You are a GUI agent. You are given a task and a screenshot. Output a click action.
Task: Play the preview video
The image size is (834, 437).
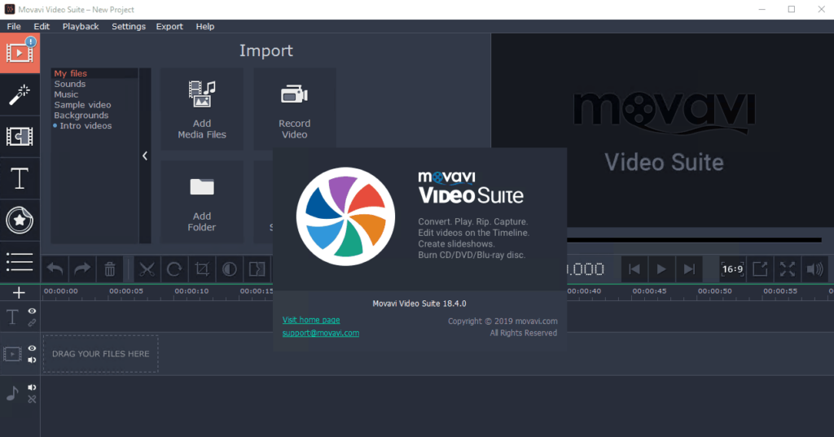coord(661,269)
